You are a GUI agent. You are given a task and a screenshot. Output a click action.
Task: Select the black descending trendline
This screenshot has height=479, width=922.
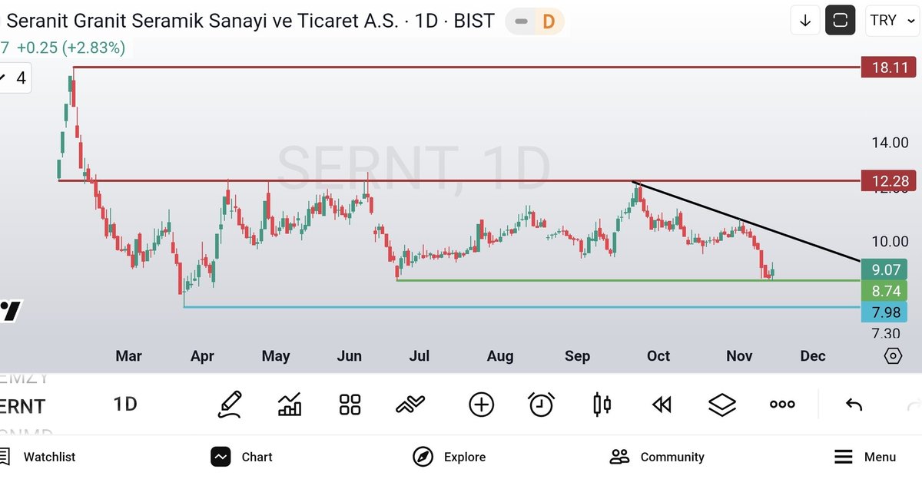745,222
